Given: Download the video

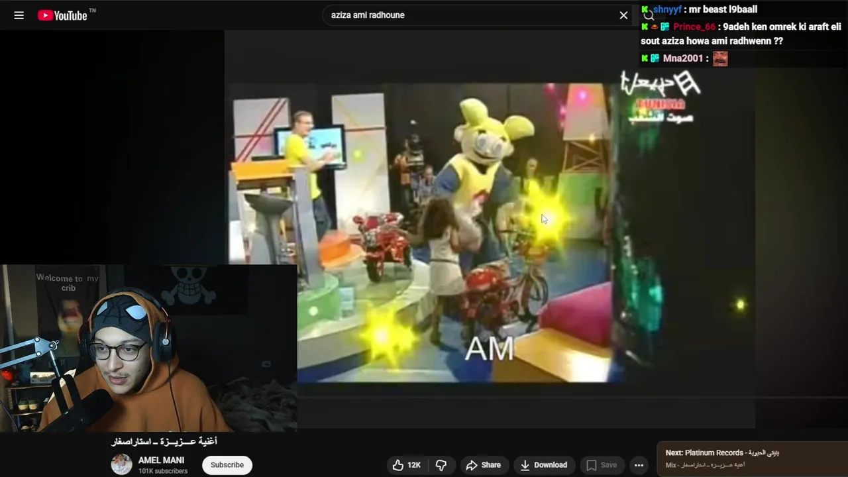Looking at the screenshot, I should [544, 465].
